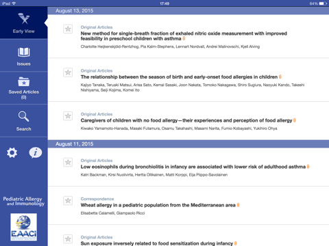Image resolution: width=329 pixels, height=246 pixels.
Task: Tap Original Articles label above Sun exposure
Action: click(x=97, y=237)
